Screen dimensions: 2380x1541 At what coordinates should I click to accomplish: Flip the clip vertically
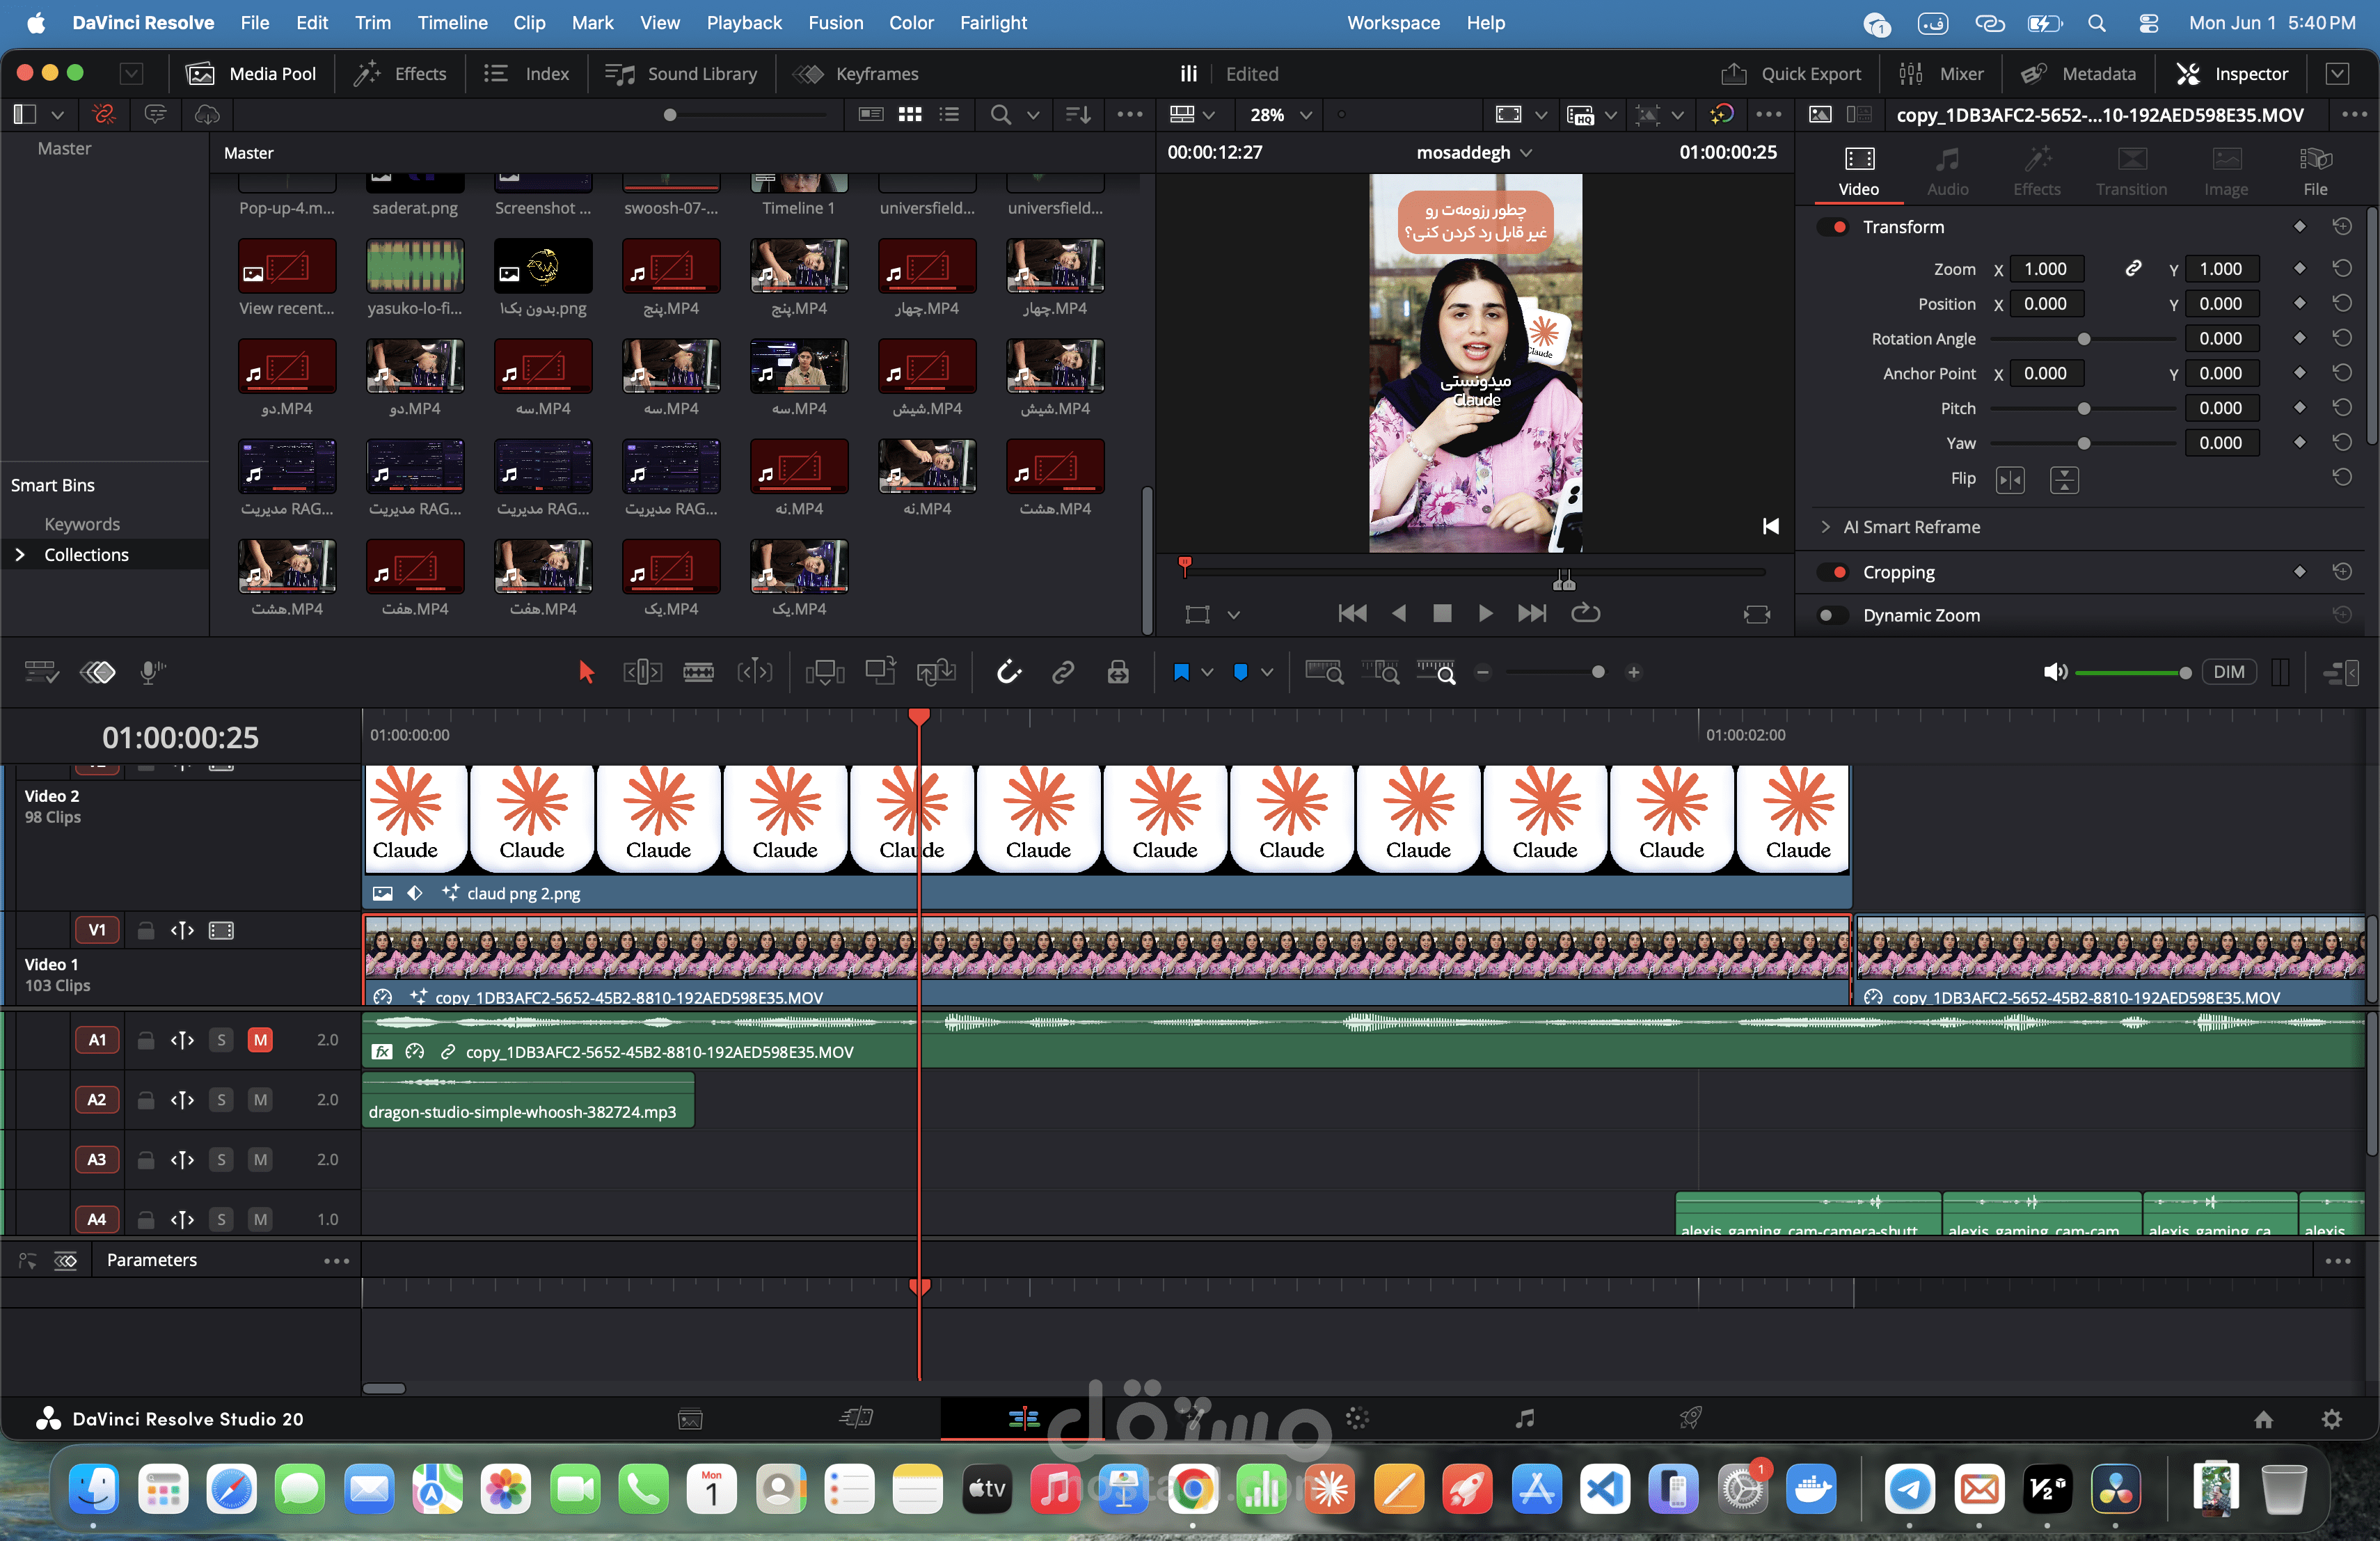tap(2064, 480)
